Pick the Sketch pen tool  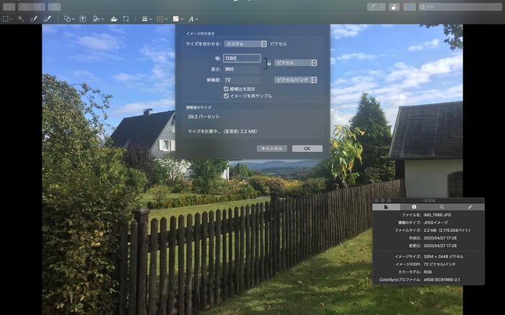click(x=33, y=19)
